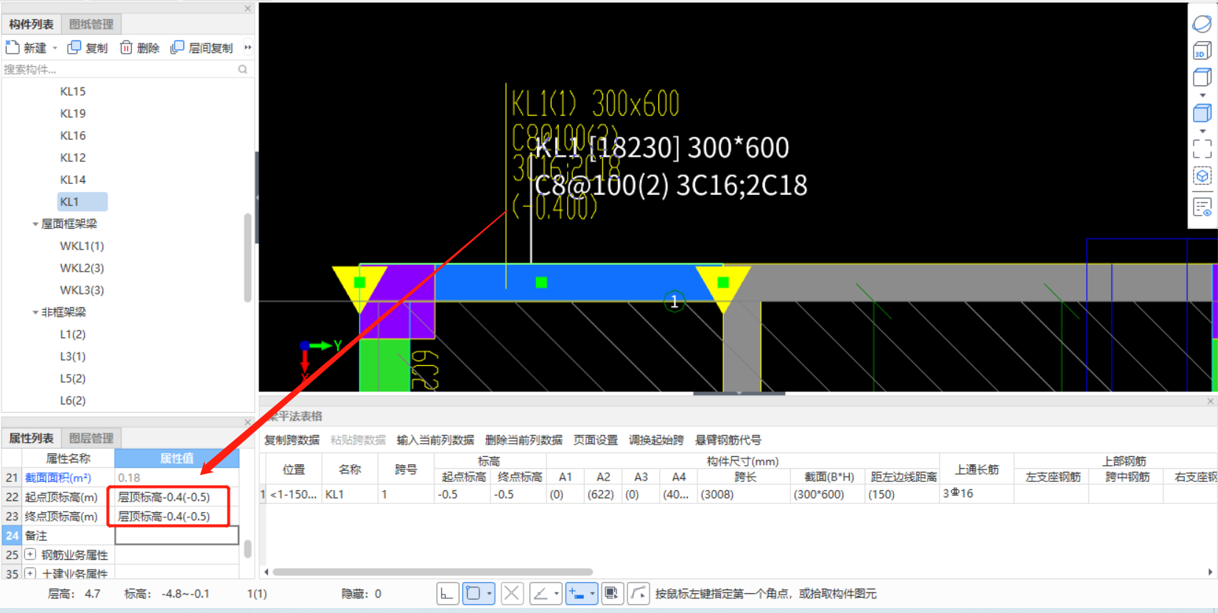Expand the 土建业务属性 row
The image size is (1218, 613).
(x=30, y=573)
